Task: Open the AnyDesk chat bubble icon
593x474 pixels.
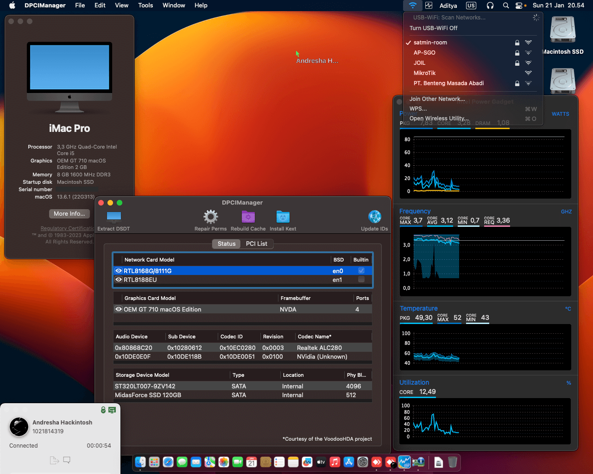Action: 67,460
